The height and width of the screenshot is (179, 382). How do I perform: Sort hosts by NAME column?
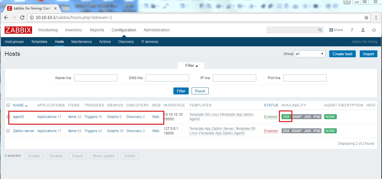pyautogui.click(x=20, y=105)
